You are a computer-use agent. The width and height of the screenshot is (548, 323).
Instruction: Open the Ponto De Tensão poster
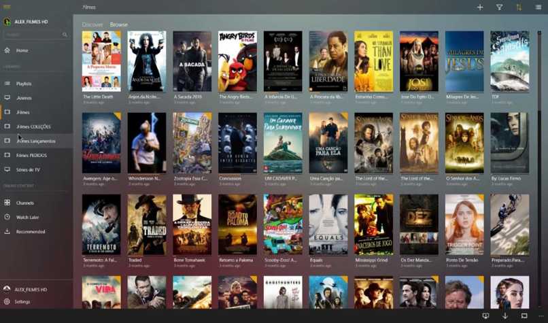464,224
